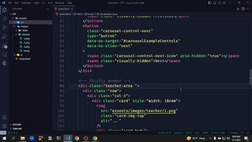The width and height of the screenshot is (252, 142).
Task: Click the Run Code play icon
Action: [238, 9]
